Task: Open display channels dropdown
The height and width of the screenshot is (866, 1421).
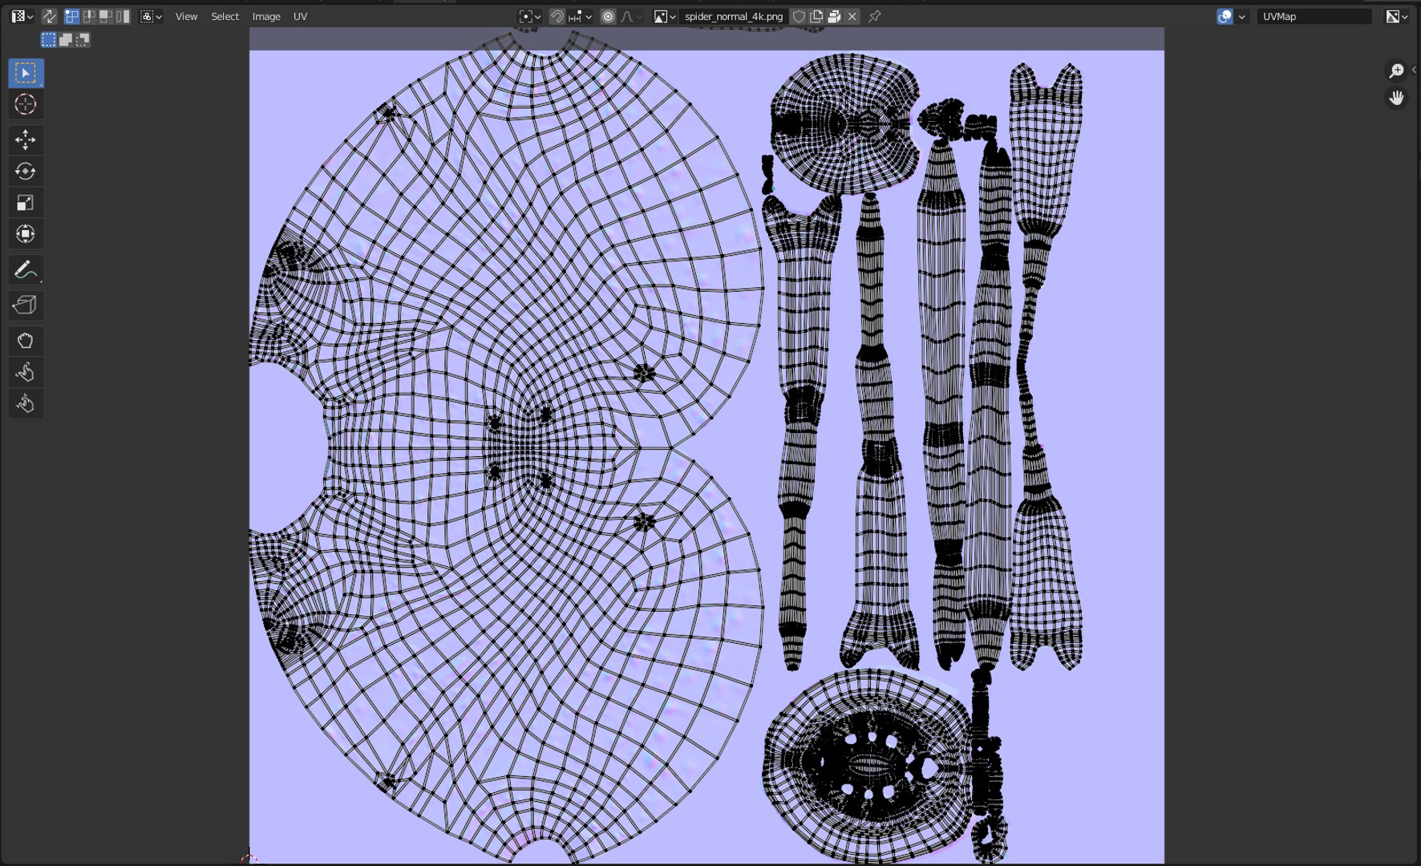Action: pyautogui.click(x=1397, y=16)
